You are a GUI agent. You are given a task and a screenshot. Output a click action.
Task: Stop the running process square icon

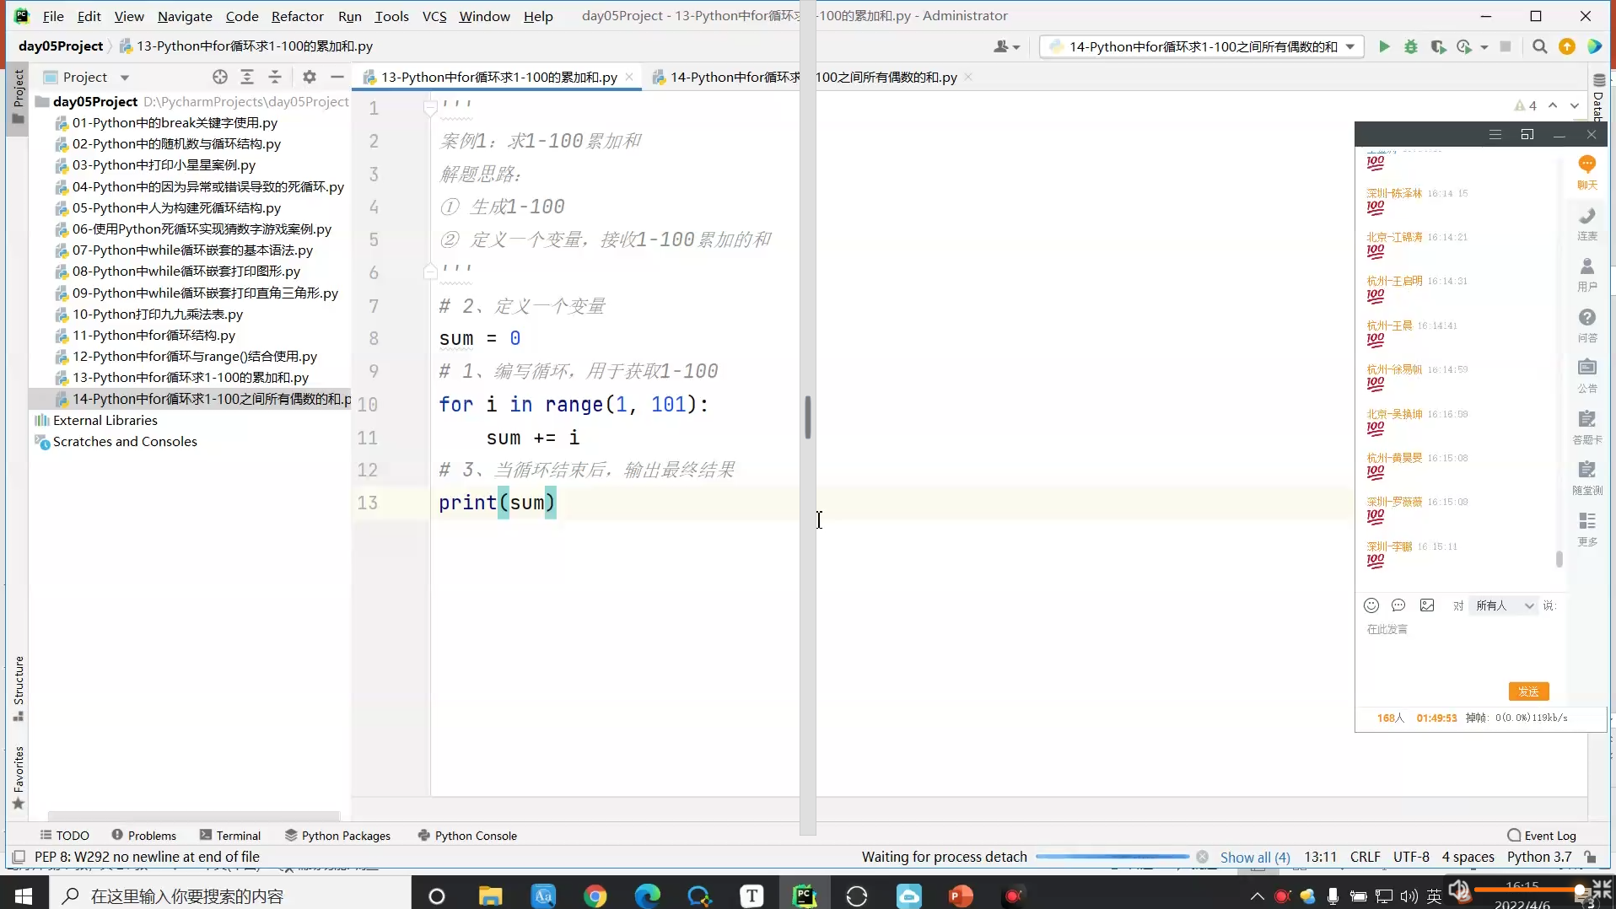1506,47
